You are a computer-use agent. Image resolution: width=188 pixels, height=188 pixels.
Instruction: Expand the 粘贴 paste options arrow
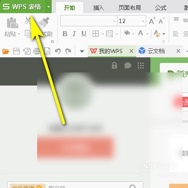coord(19,34)
